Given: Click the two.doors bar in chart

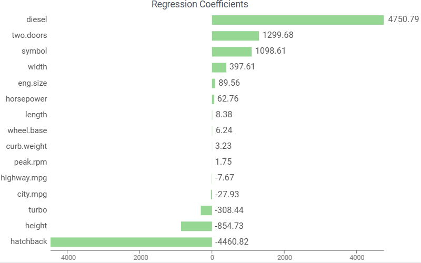Looking at the screenshot, I should tap(235, 36).
